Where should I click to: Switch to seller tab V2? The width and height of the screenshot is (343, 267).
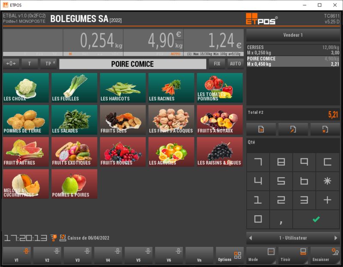pyautogui.click(x=47, y=255)
